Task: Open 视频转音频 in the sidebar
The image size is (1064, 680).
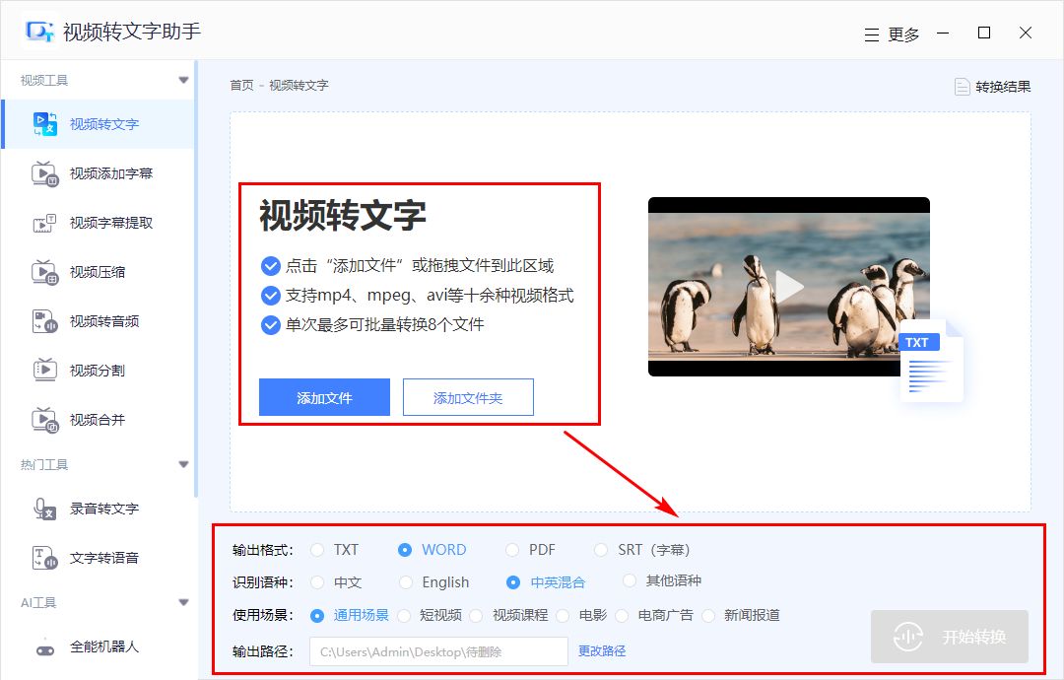Action: click(98, 321)
